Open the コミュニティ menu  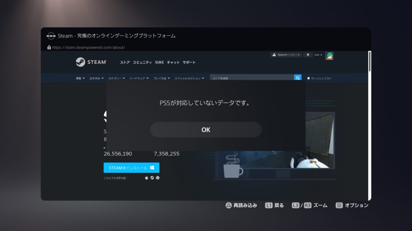(x=142, y=62)
